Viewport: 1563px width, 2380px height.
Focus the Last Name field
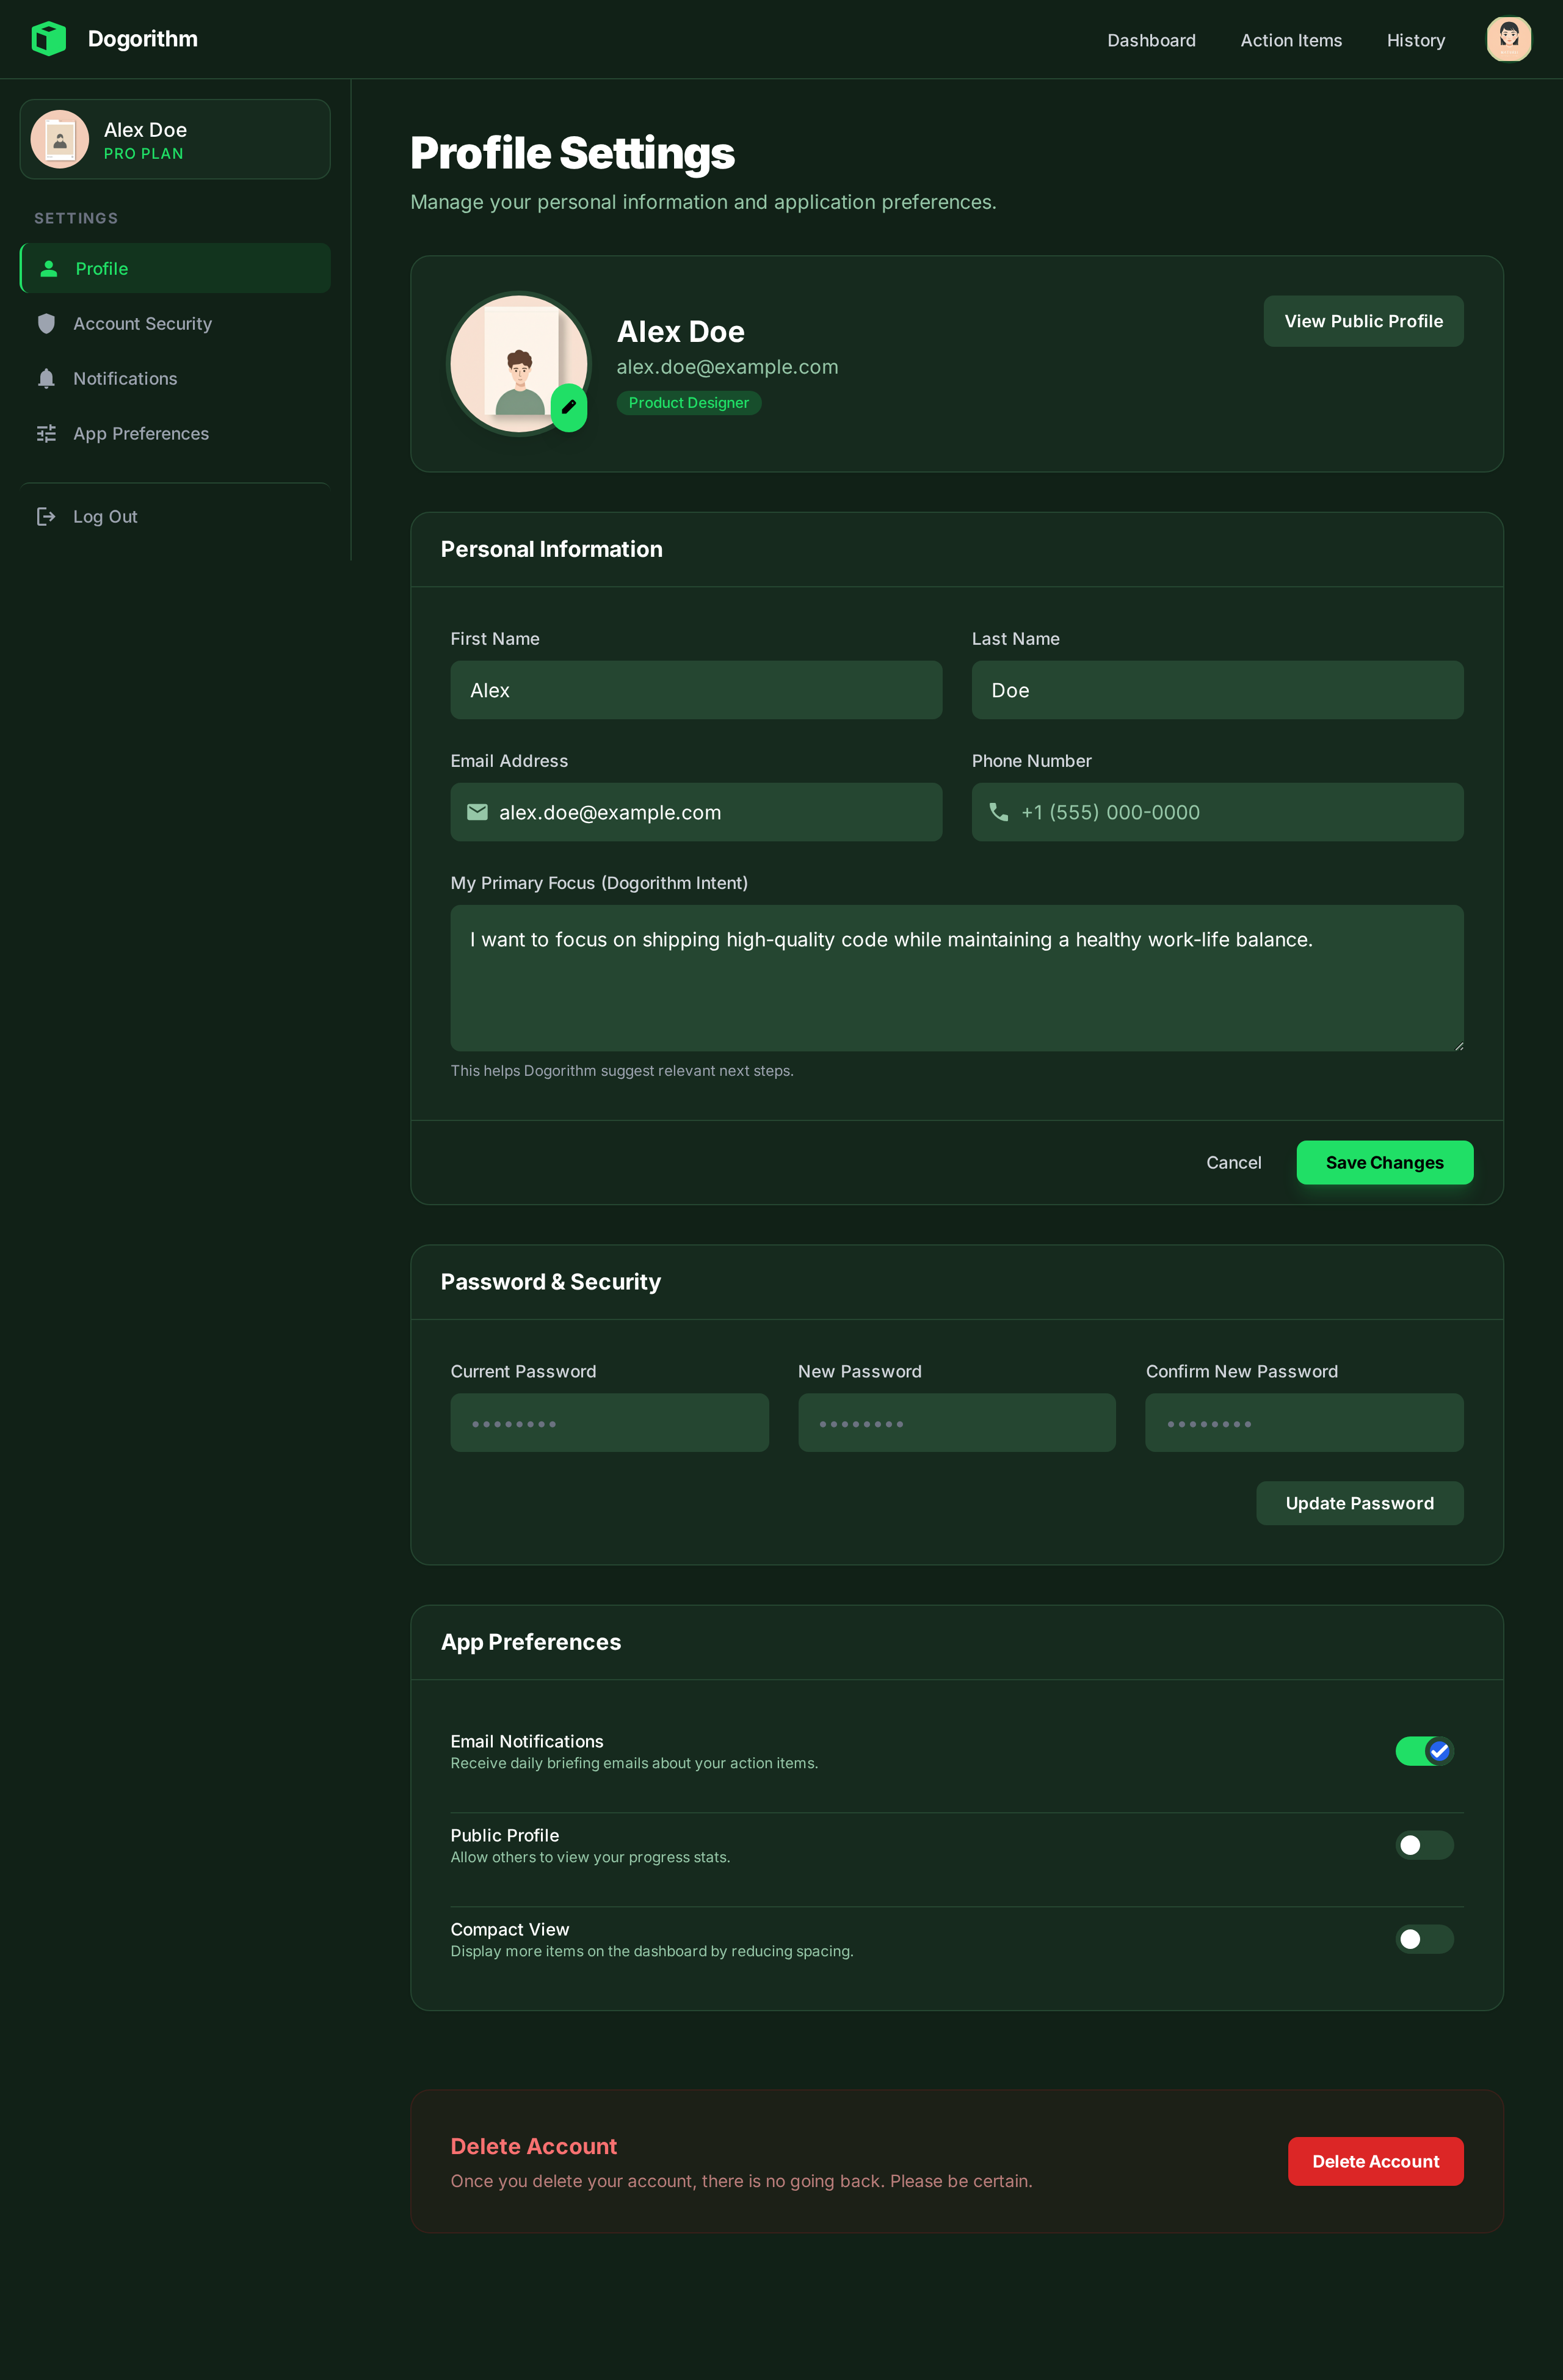(1217, 690)
